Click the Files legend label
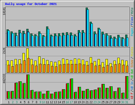 click(x=132, y=21)
